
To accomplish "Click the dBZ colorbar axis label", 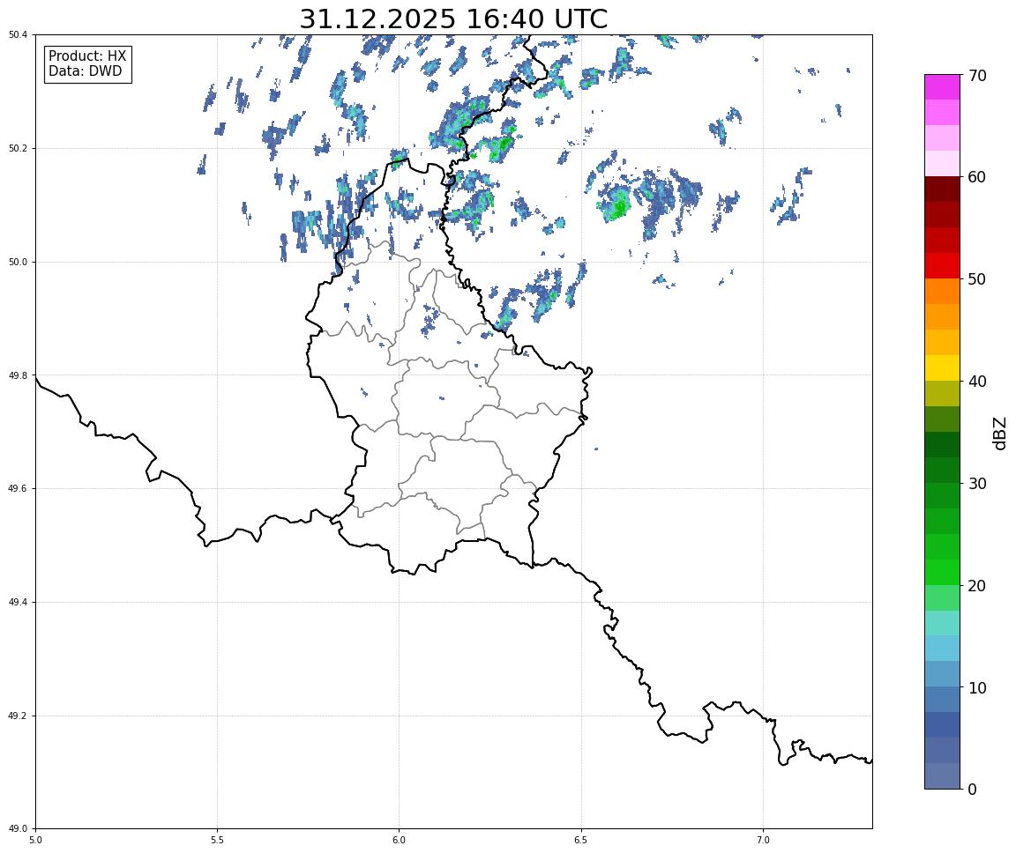I will point(1000,433).
